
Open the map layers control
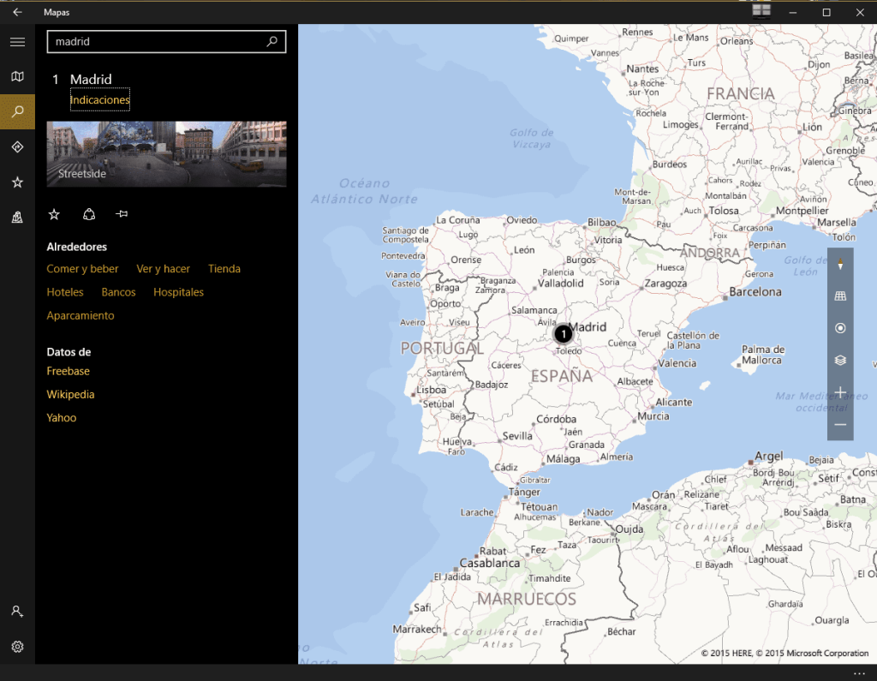coord(840,361)
